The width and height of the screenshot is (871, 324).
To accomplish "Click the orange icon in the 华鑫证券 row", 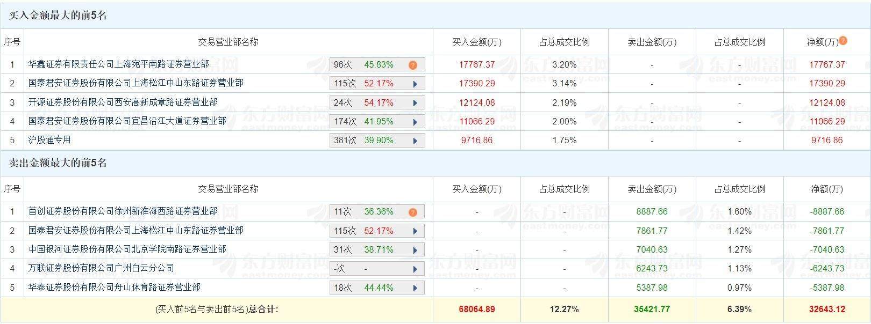I will click(x=412, y=65).
